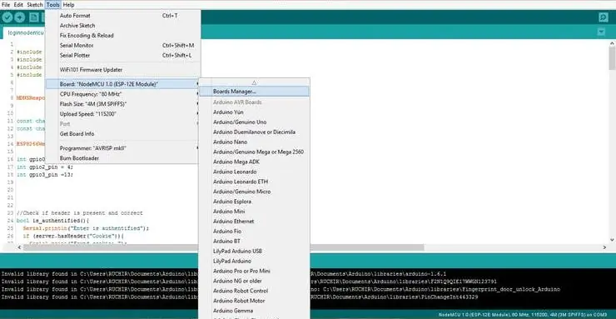The width and height of the screenshot is (616, 319).
Task: Open the tab options dropdown arrow
Action: click(601, 32)
